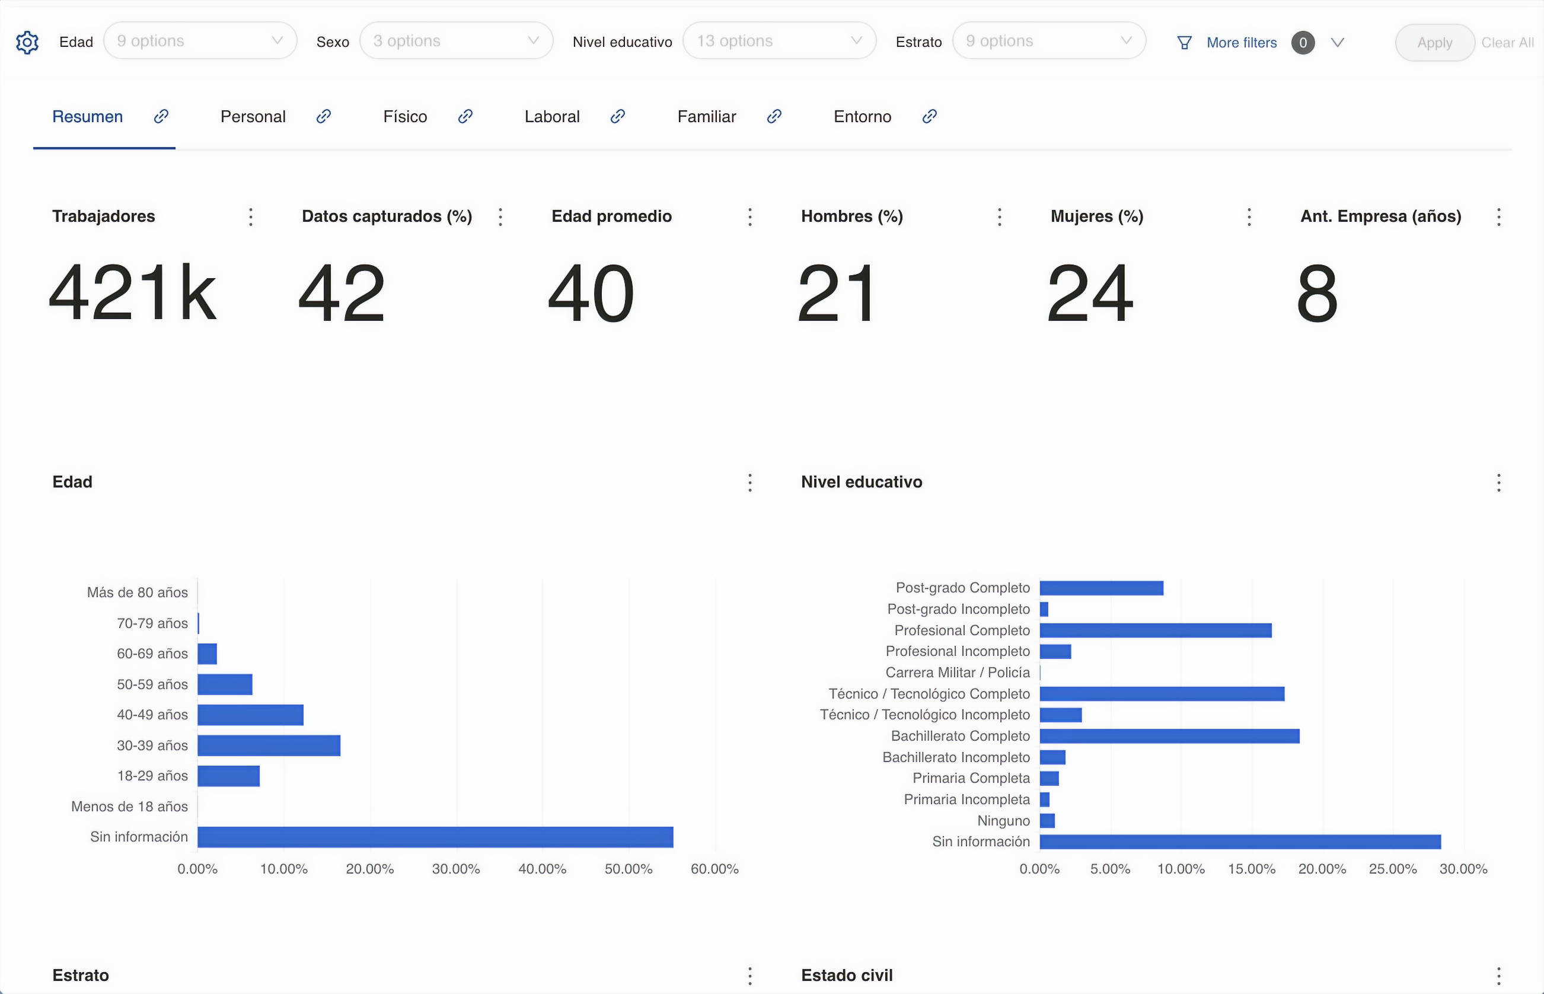Open the Nivel educativo filter dropdown
Screen dimensions: 1544x994
point(780,41)
